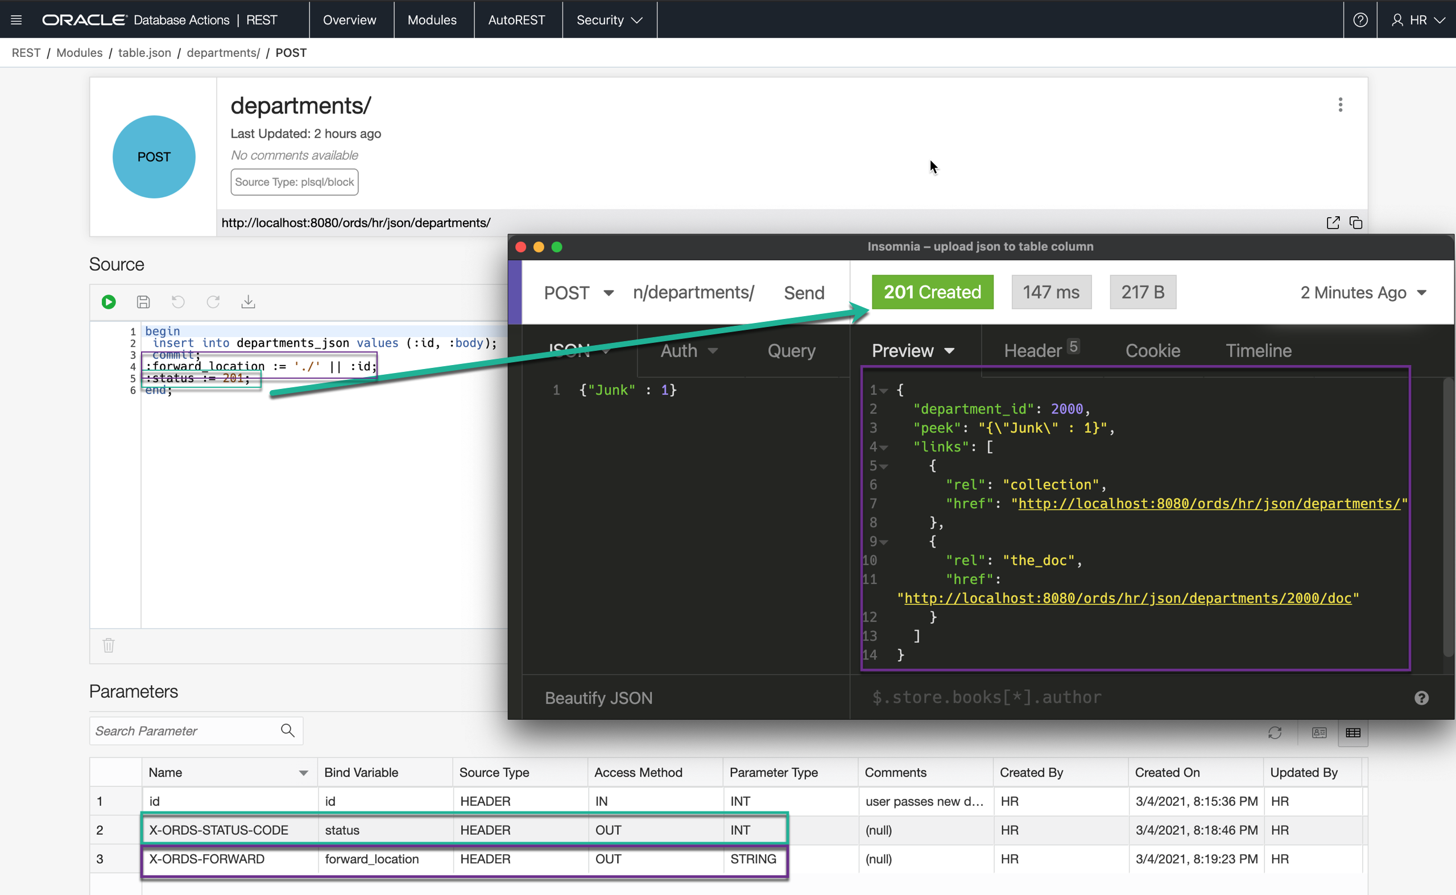Download the source code
The width and height of the screenshot is (1456, 895).
pos(248,302)
